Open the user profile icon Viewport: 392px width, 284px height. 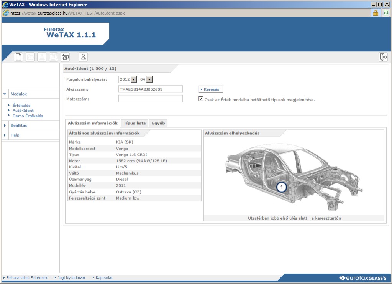(83, 57)
